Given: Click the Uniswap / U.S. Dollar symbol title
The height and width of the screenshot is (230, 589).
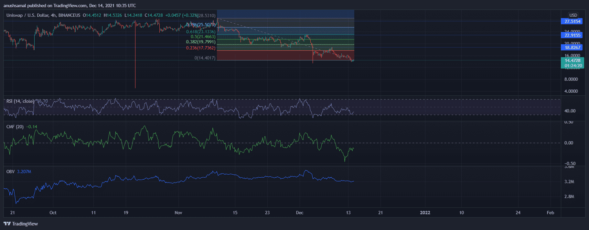Looking at the screenshot, I should point(27,15).
